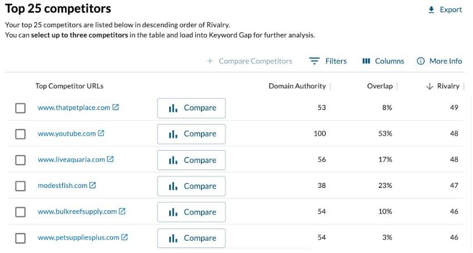Click Domain Authority value 38
Screen dimensions: 473x253
(x=322, y=186)
